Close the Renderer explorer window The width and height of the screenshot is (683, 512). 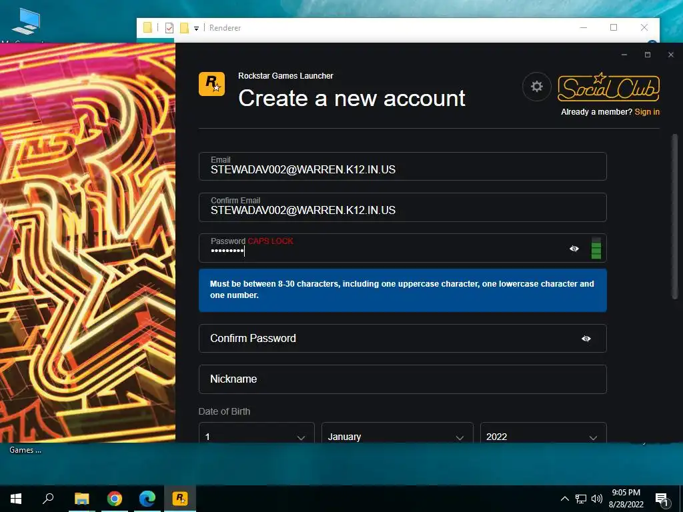coord(644,27)
